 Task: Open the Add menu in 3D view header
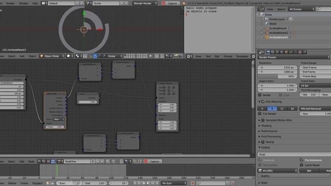(22, 56)
